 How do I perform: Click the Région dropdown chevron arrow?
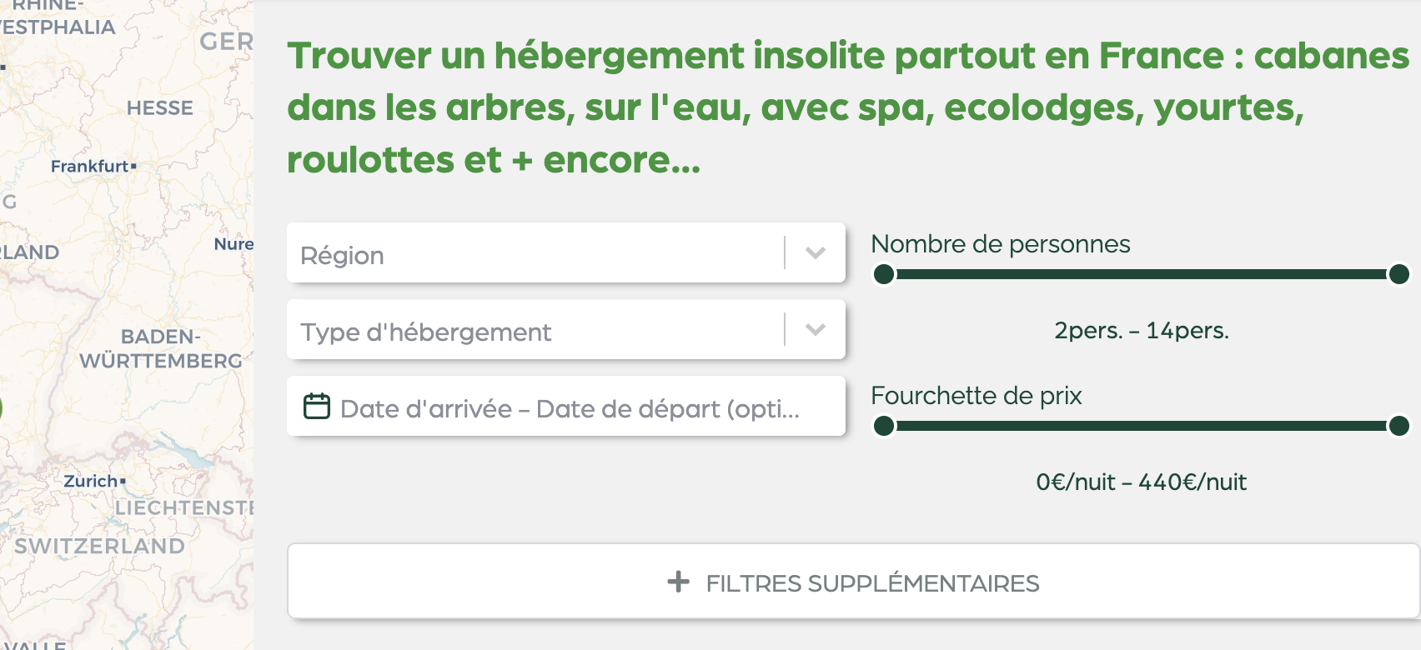816,252
